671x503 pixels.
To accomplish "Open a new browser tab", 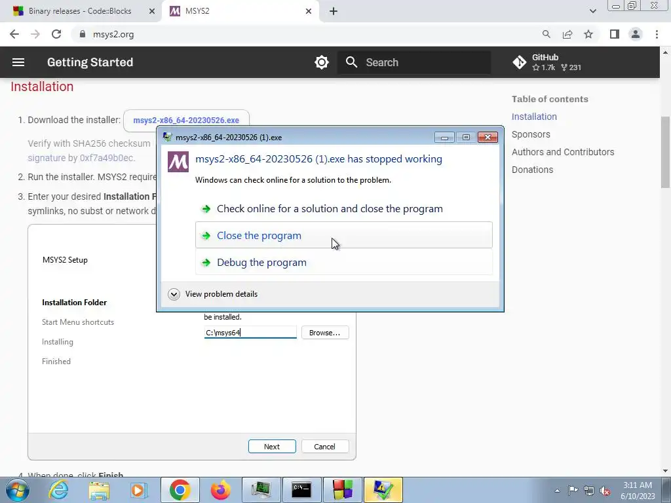I will (x=334, y=11).
